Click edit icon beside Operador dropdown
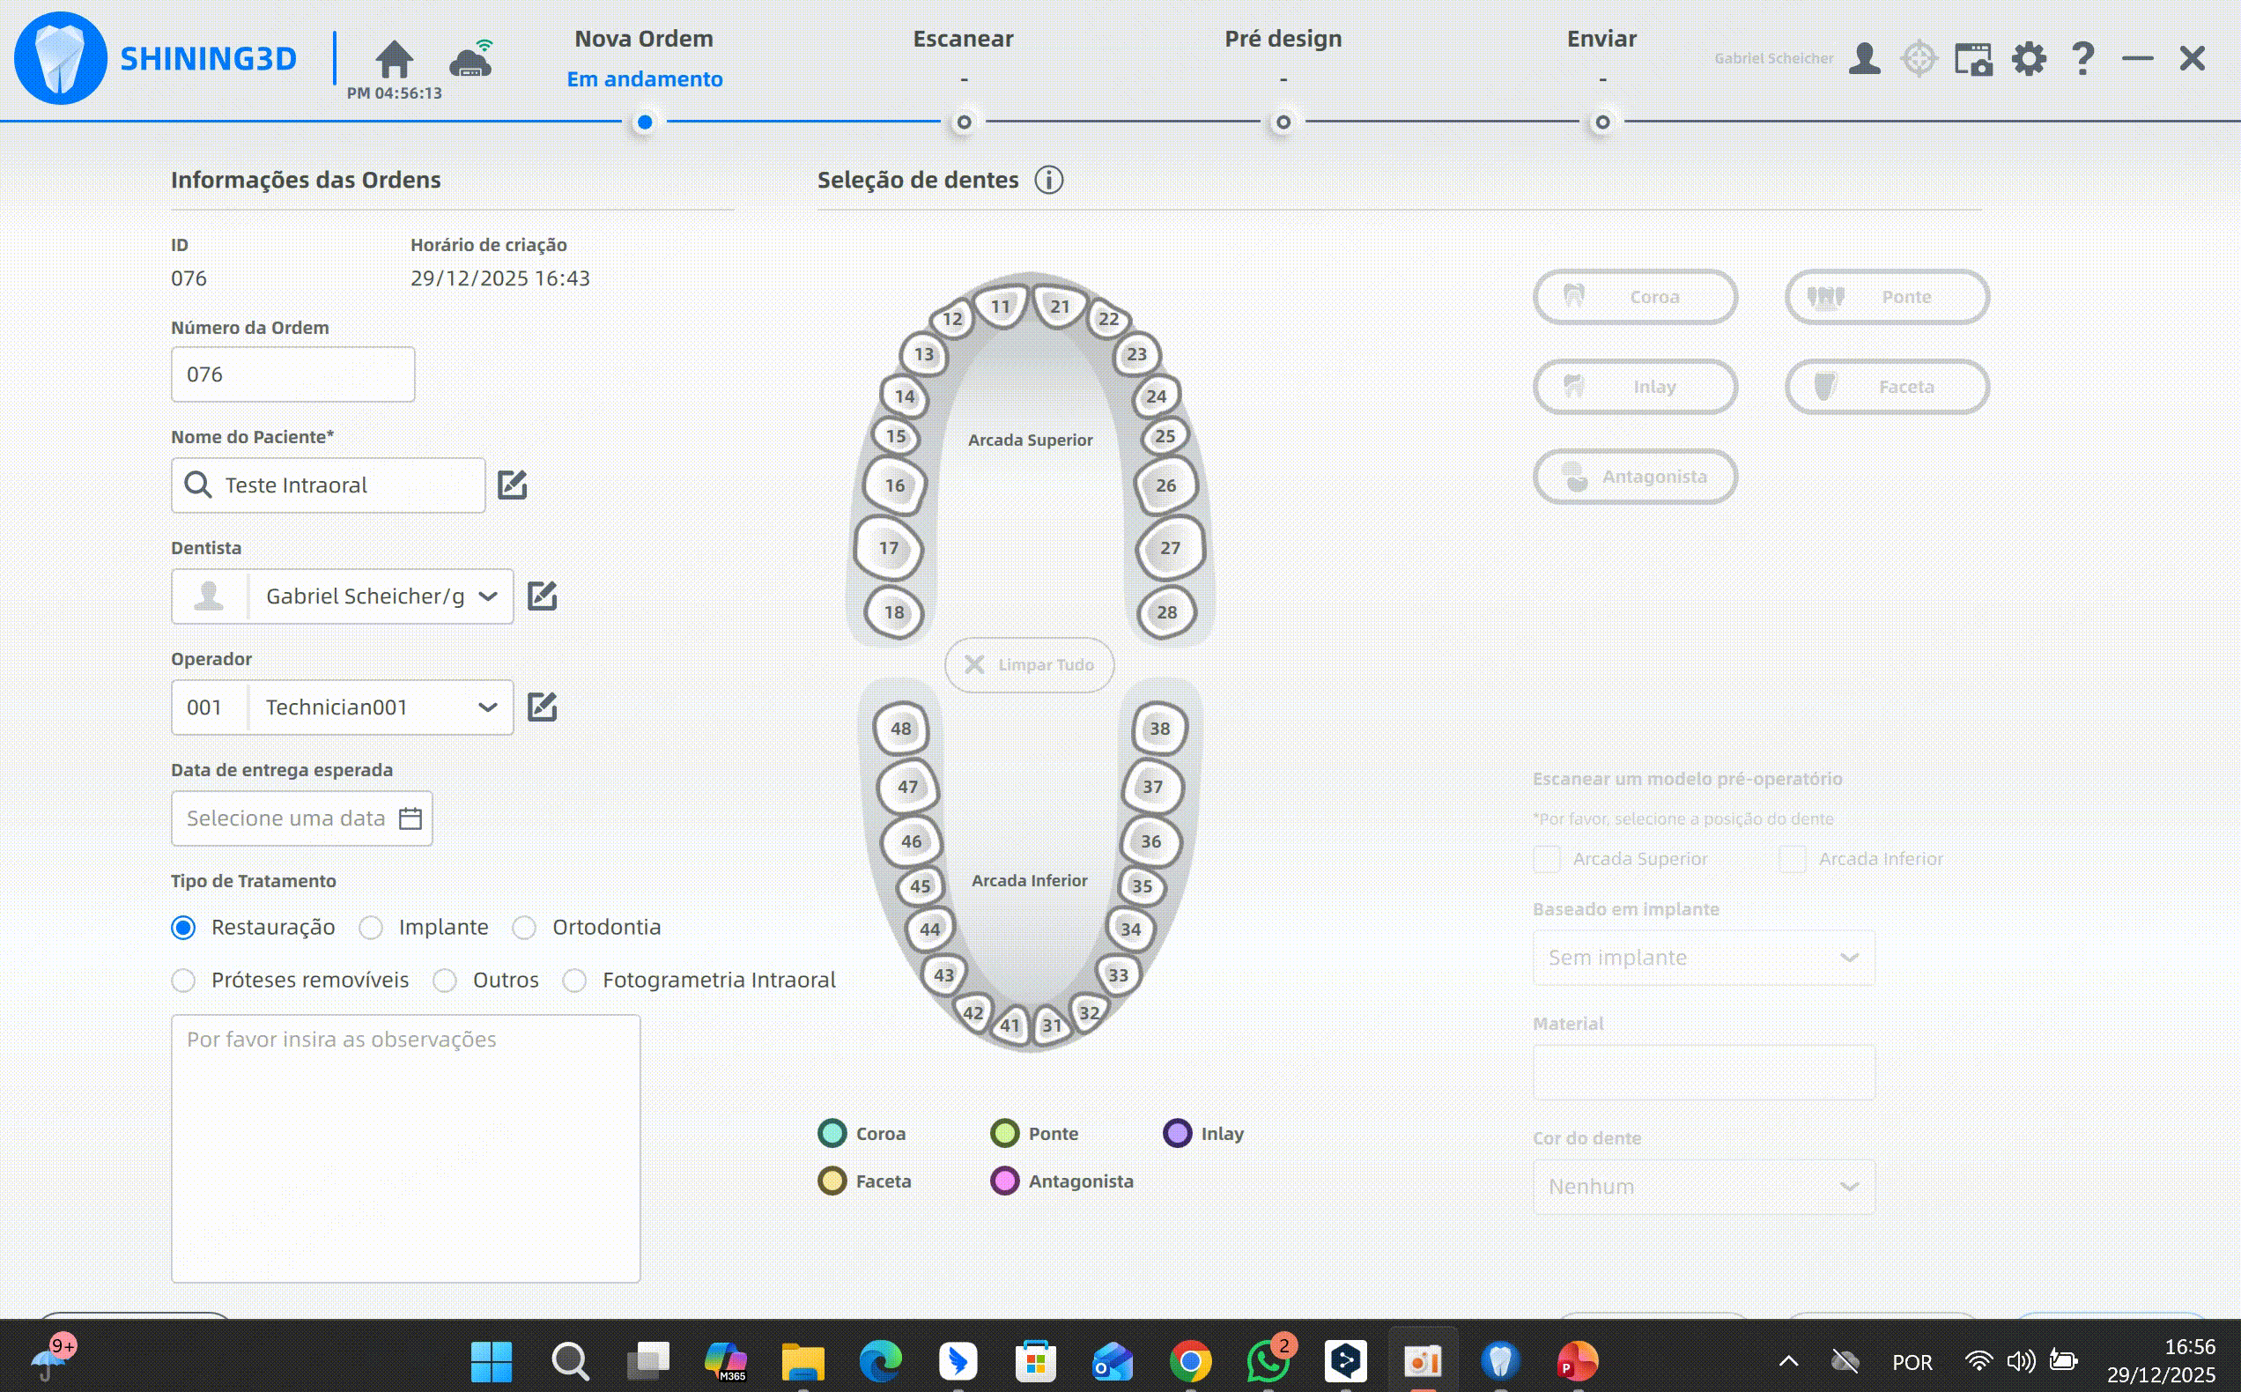This screenshot has height=1392, width=2241. click(542, 707)
